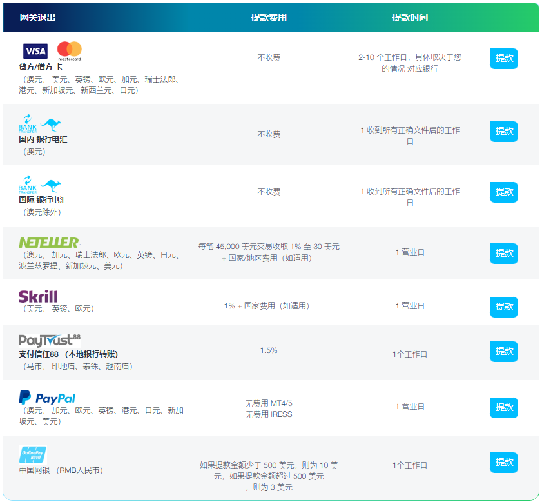Image resolution: width=542 pixels, height=504 pixels.
Task: Click processing time text in 国内 银行电汇 row
Action: coord(410,136)
